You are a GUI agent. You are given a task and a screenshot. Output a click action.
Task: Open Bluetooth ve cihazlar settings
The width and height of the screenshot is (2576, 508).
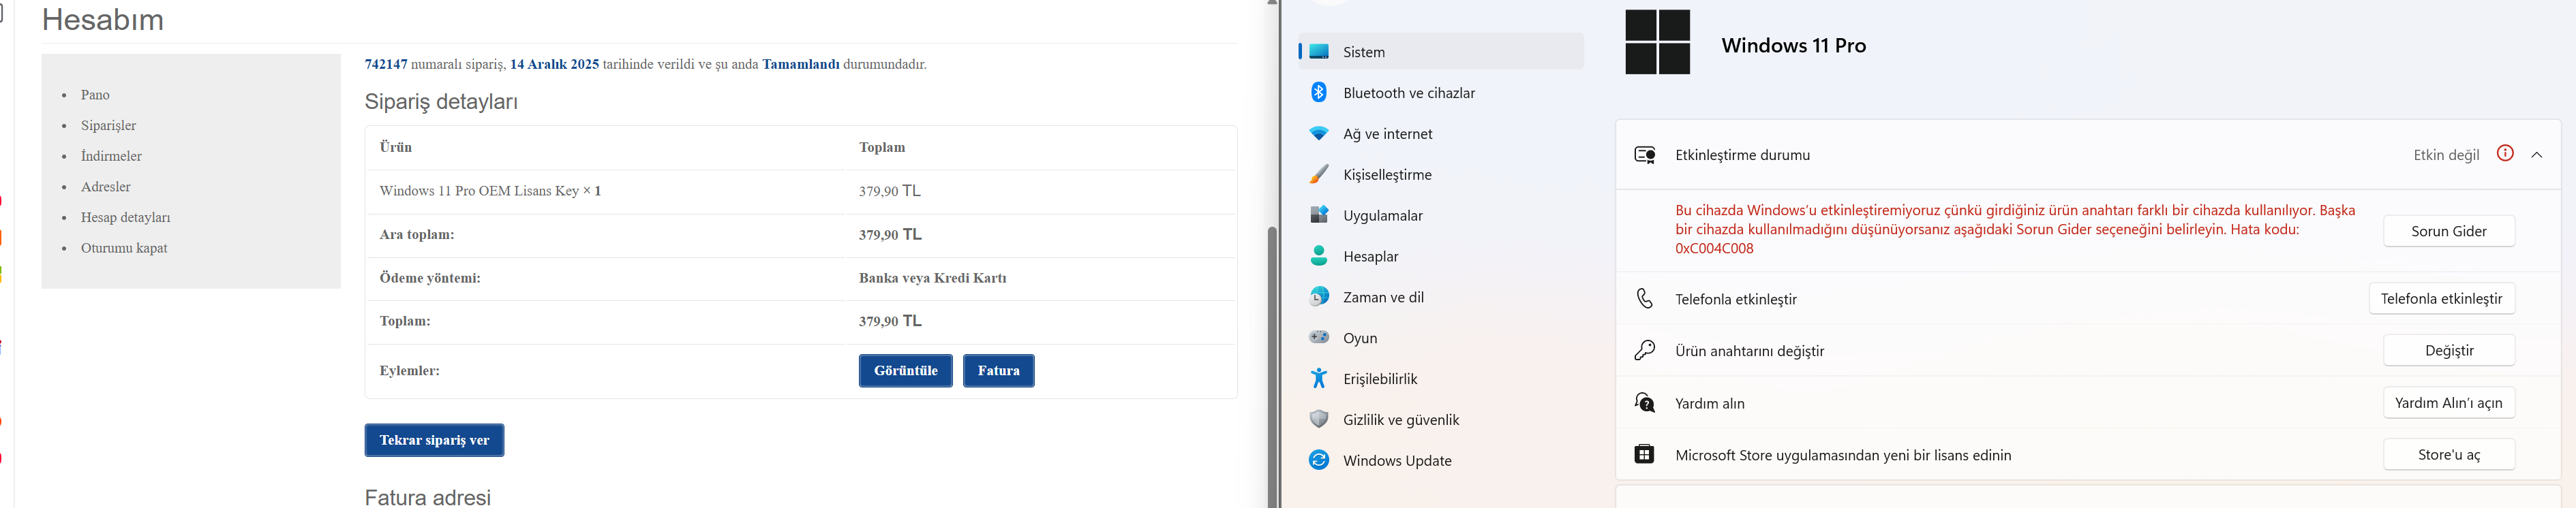pyautogui.click(x=1440, y=93)
